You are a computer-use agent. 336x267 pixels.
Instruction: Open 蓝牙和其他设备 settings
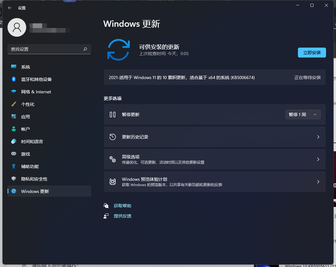[49, 79]
